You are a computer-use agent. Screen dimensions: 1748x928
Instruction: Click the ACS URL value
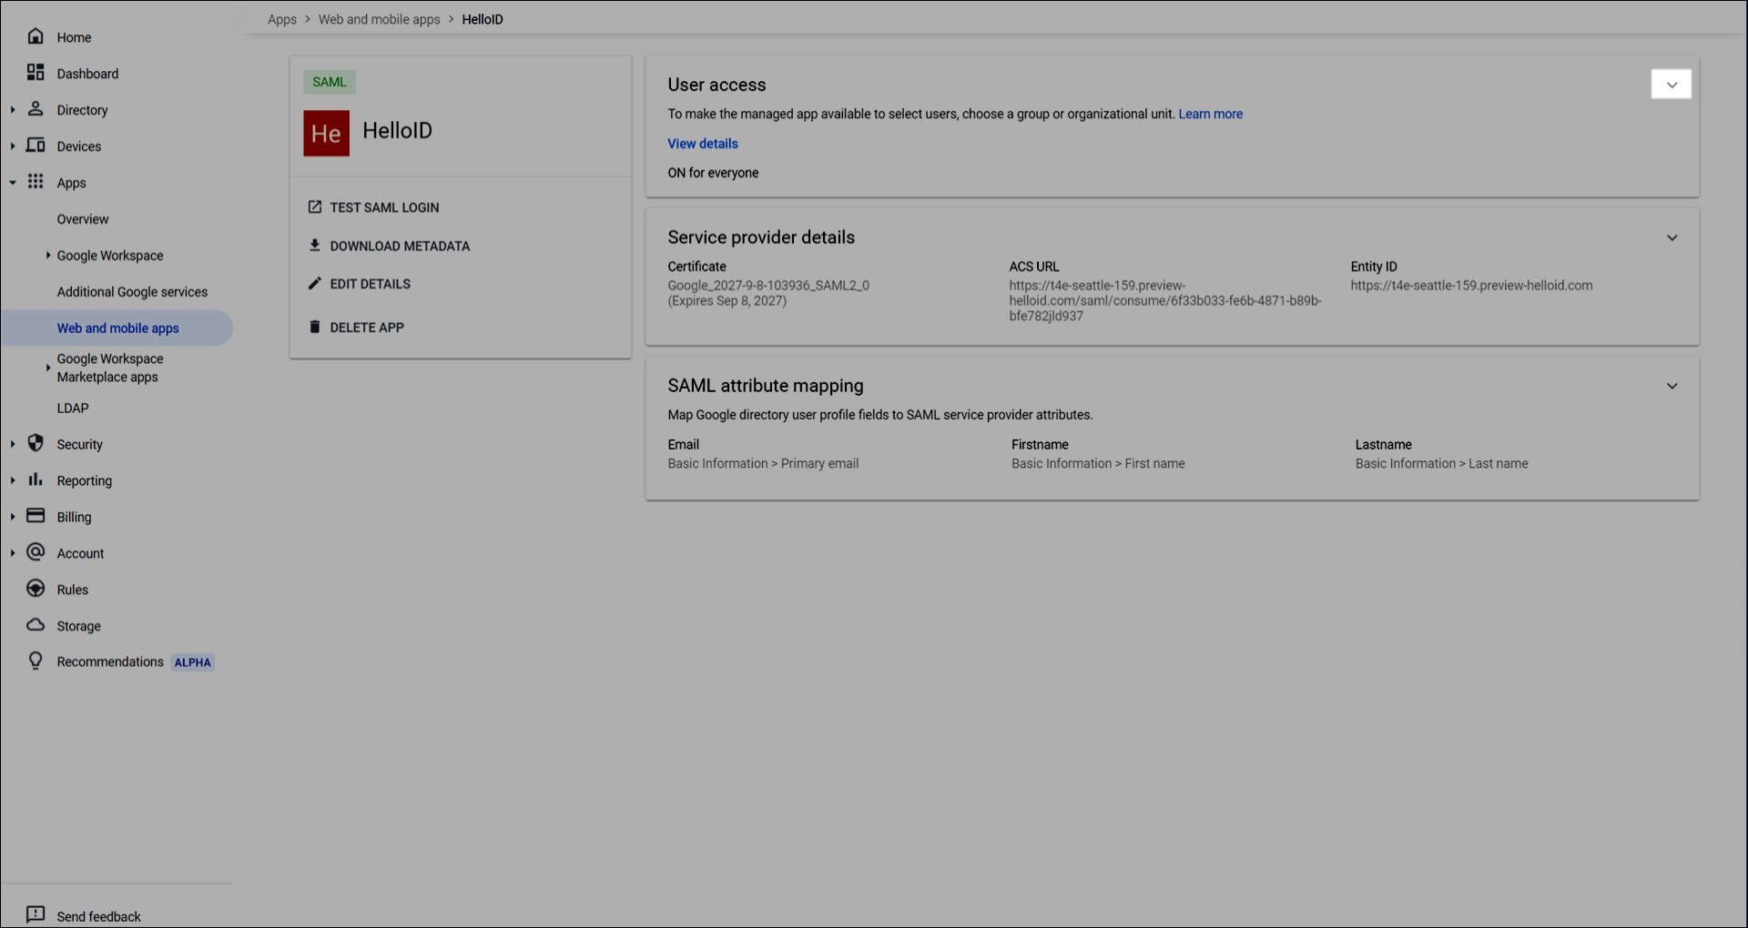click(x=1165, y=300)
